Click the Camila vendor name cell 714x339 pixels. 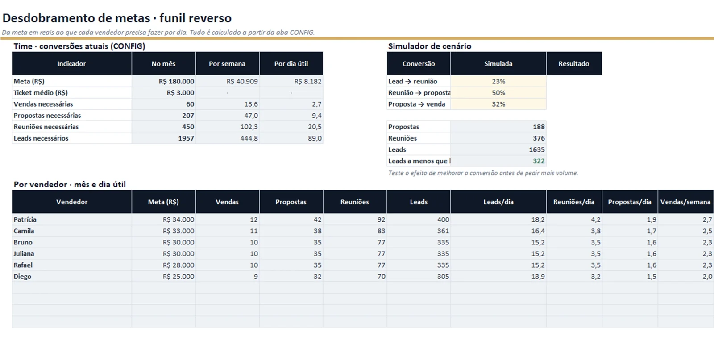tap(72, 231)
